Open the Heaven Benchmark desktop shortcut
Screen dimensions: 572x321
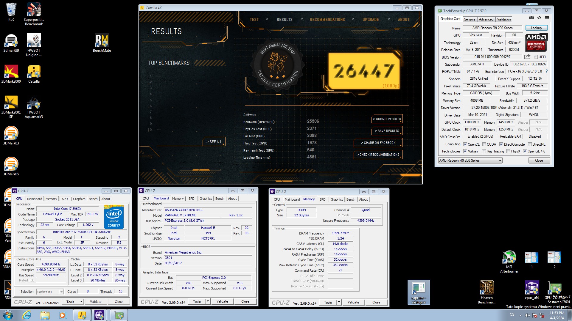pos(486,292)
